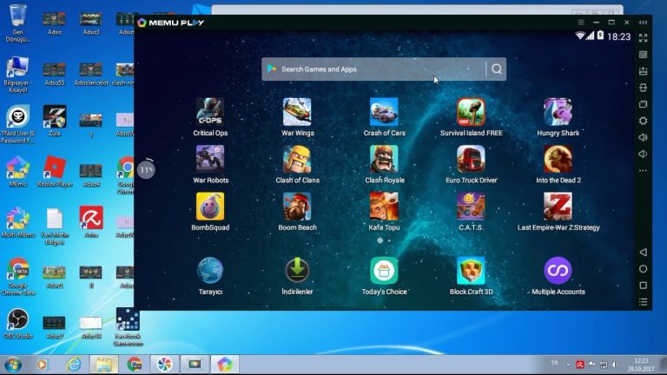Open the Tarayıcı browser app
This screenshot has width=667, height=375.
210,271
